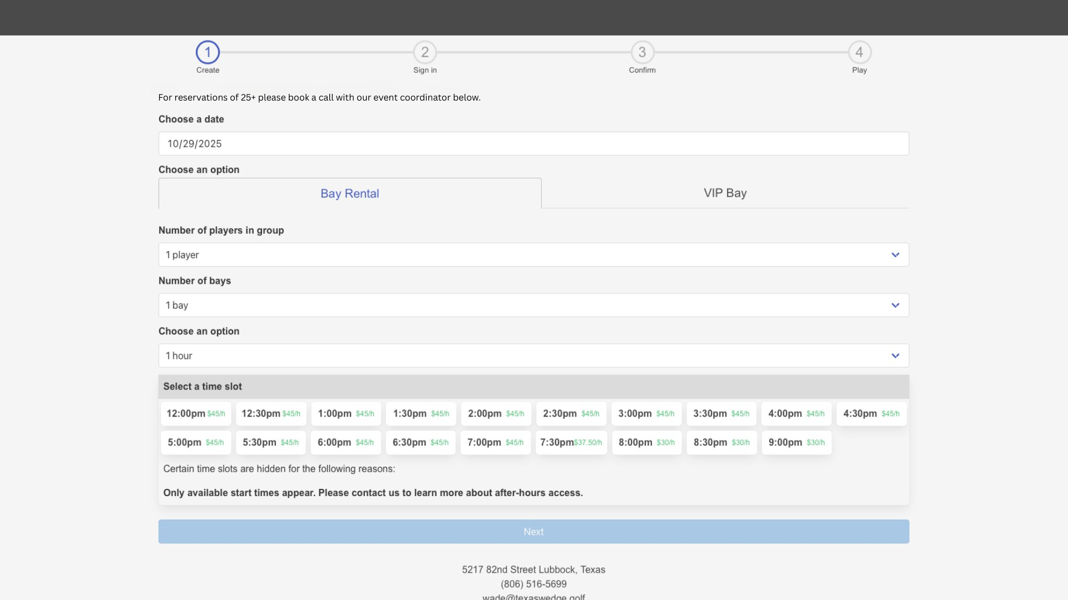Open the players in group dropdown
1068x600 pixels.
pos(533,254)
